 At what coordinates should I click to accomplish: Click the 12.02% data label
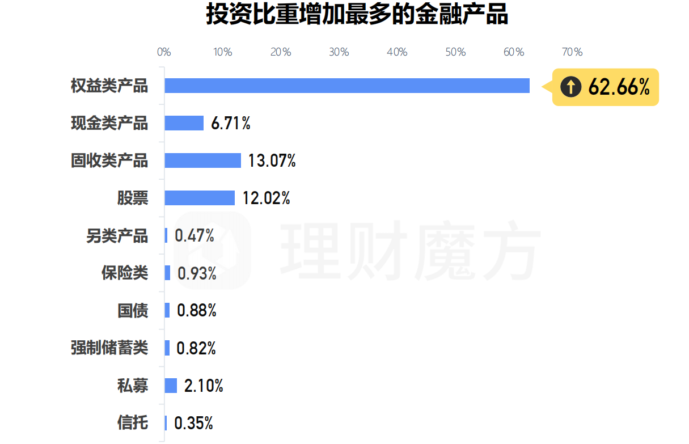(x=266, y=198)
